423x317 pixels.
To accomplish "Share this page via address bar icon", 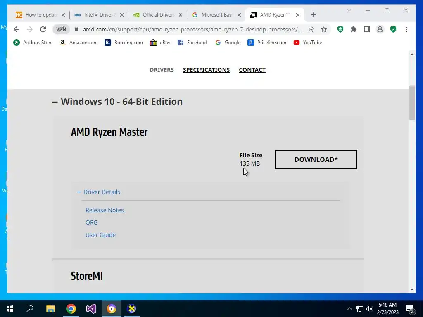I will 311,29.
